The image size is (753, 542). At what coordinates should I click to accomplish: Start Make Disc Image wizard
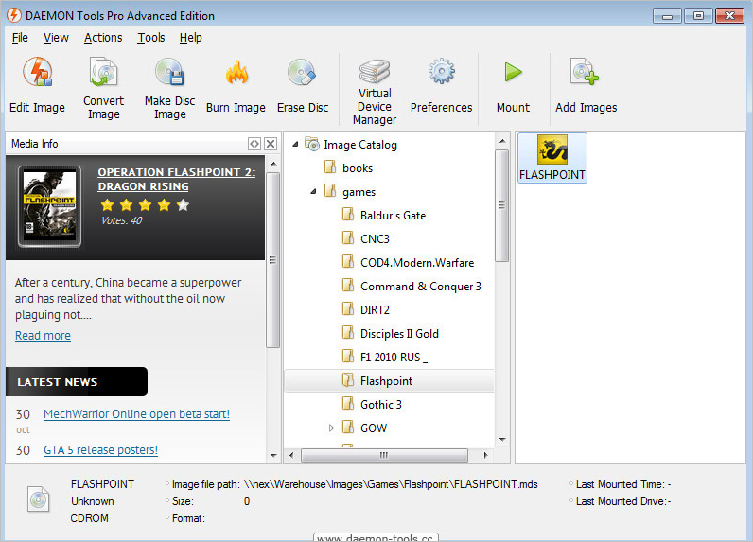(169, 88)
